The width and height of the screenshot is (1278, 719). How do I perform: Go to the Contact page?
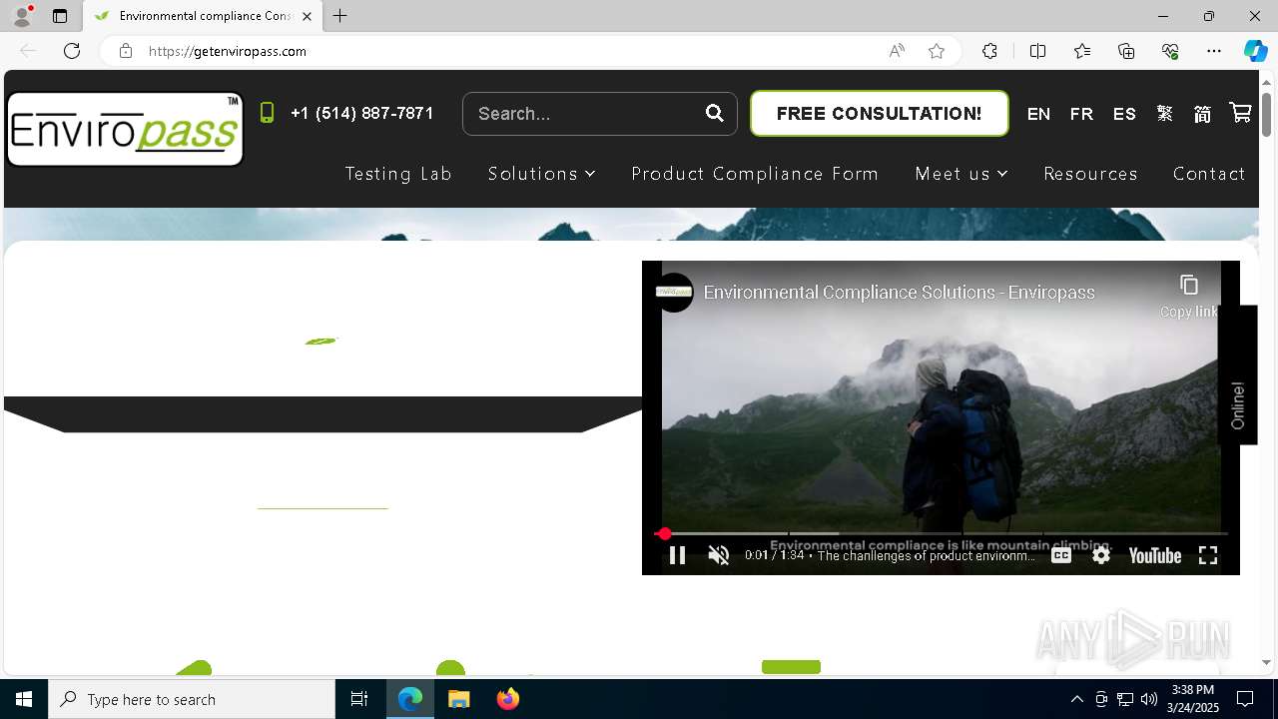pos(1209,174)
